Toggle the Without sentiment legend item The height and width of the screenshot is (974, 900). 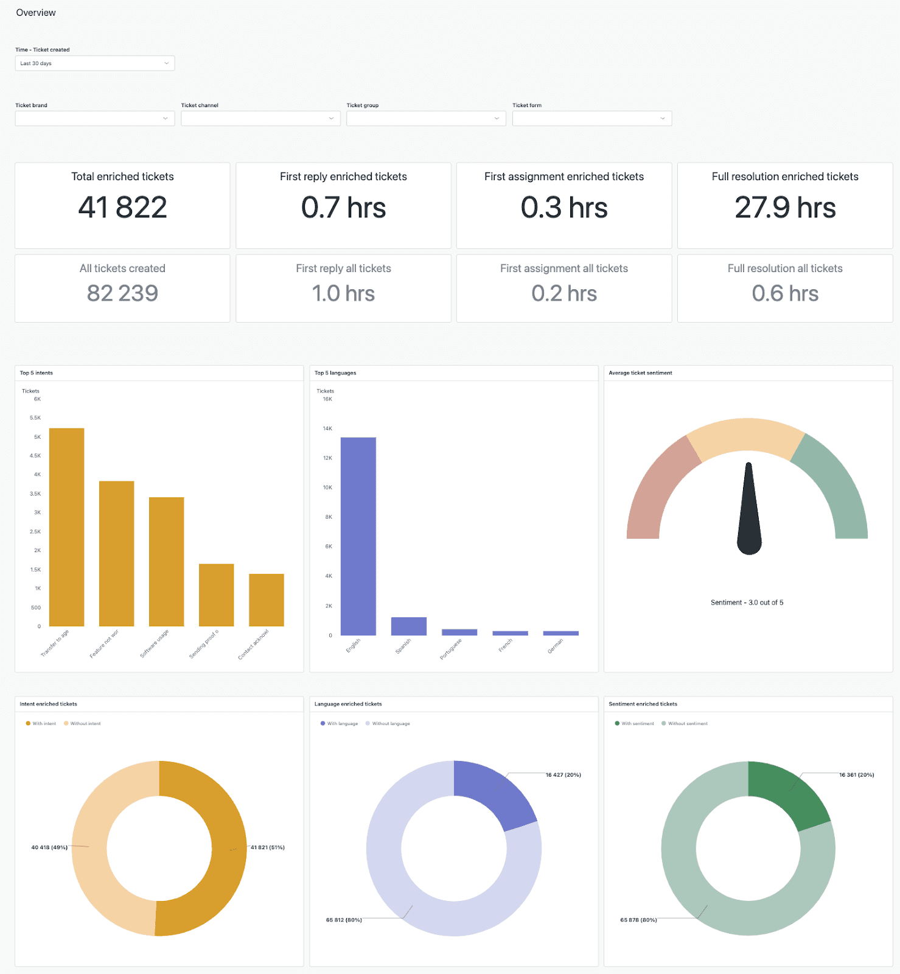(685, 723)
